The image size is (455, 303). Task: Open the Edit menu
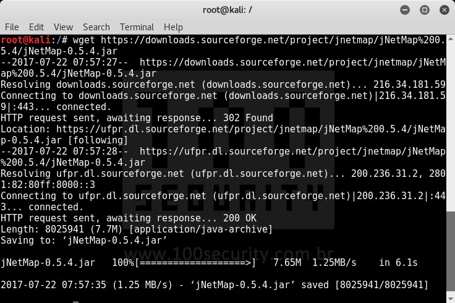click(x=36, y=27)
